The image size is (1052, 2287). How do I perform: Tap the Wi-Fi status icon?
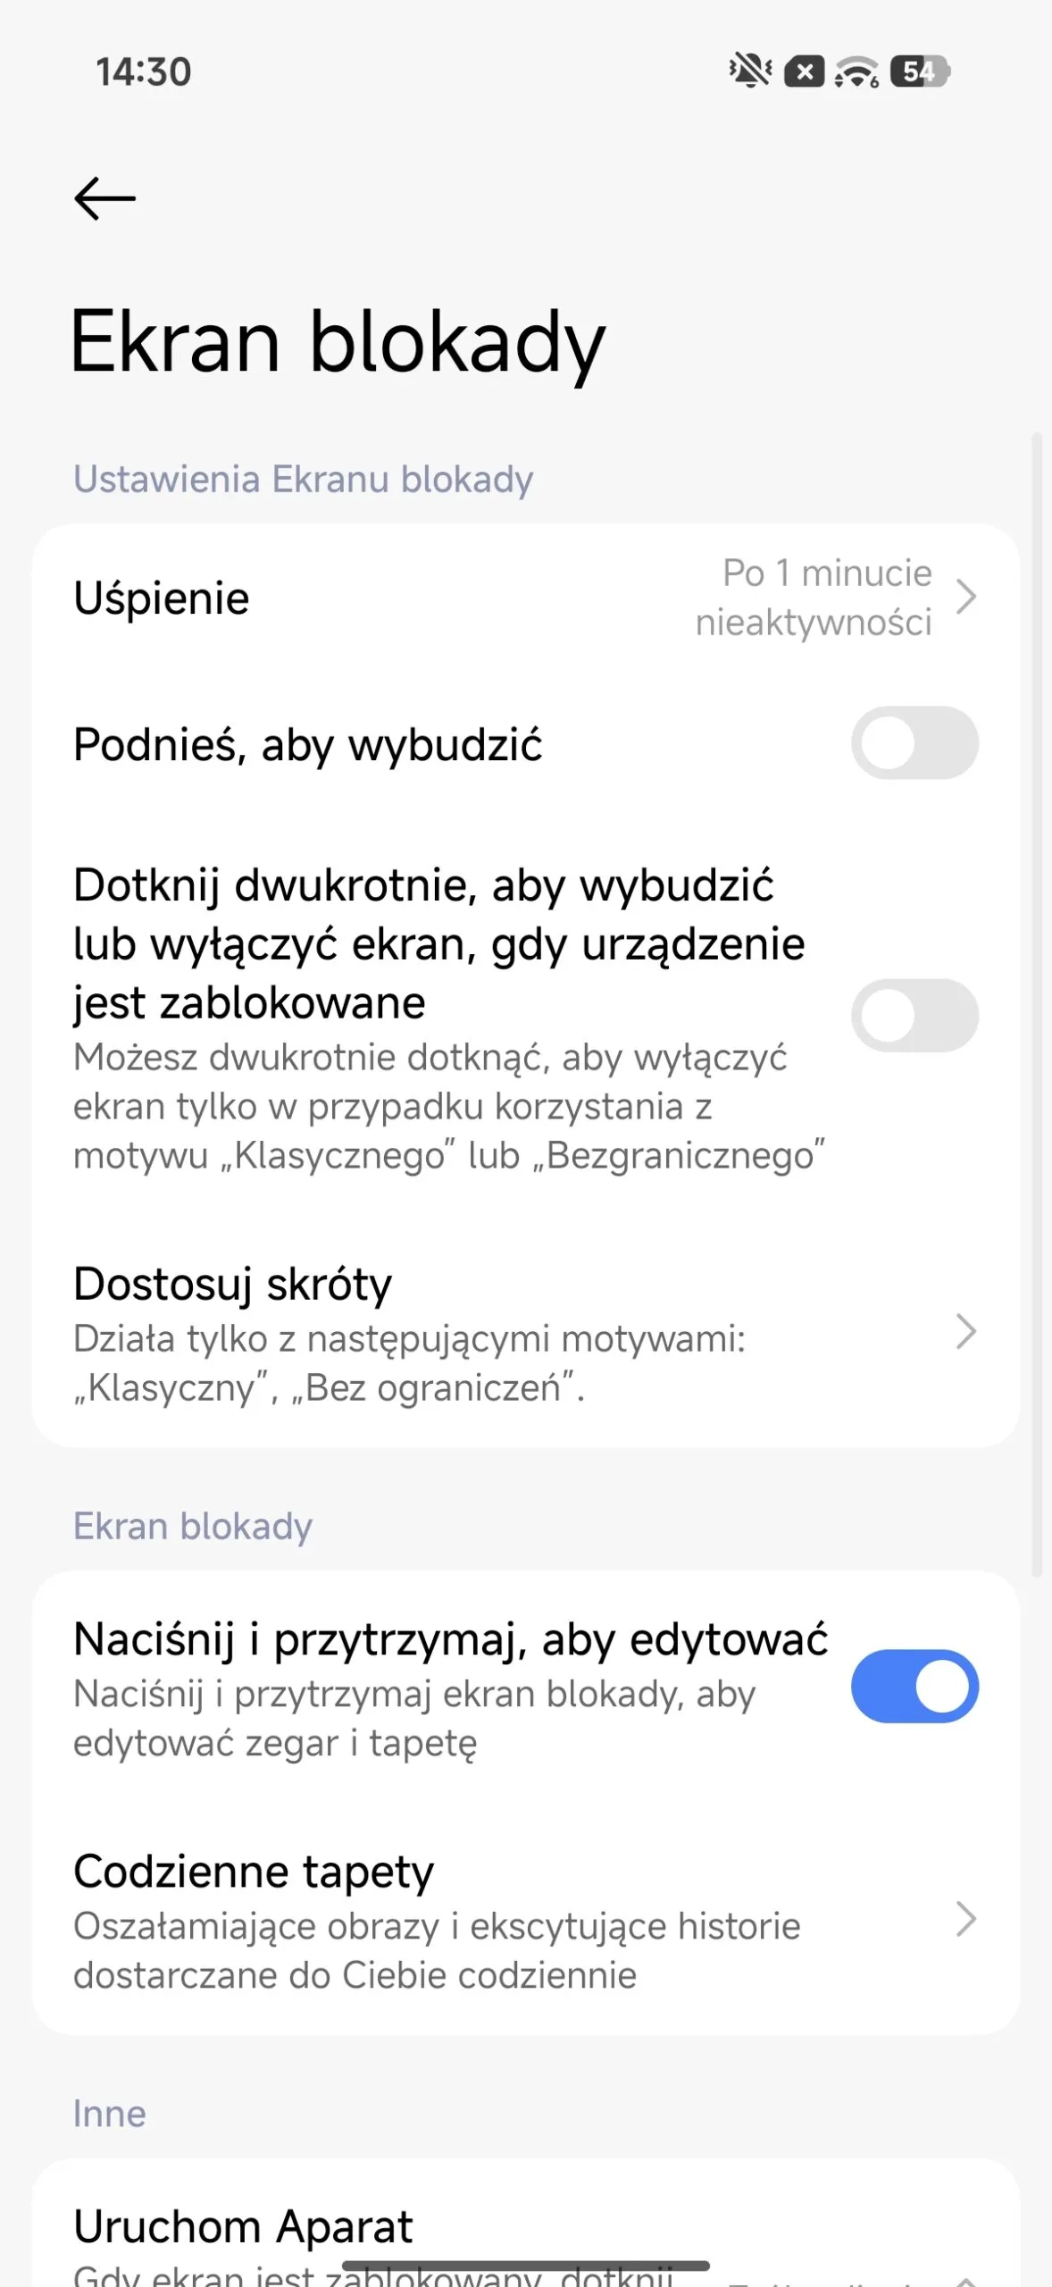856,71
